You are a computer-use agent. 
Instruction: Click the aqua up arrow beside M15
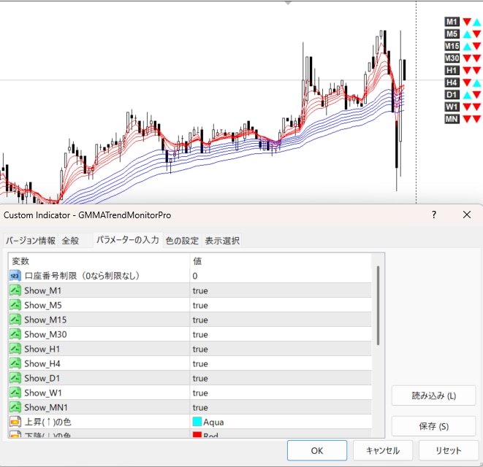(x=467, y=47)
